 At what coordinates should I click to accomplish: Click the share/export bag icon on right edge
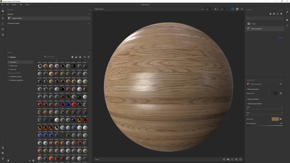coord(287,26)
